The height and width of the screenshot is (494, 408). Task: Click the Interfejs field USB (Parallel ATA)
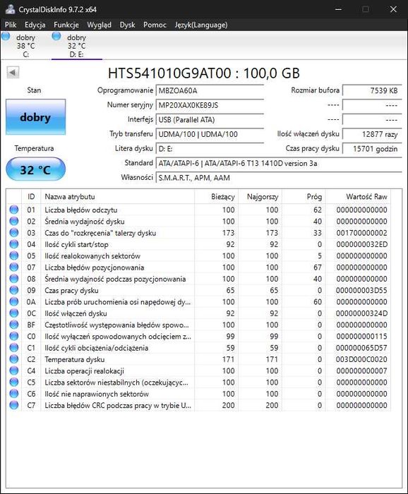click(210, 119)
